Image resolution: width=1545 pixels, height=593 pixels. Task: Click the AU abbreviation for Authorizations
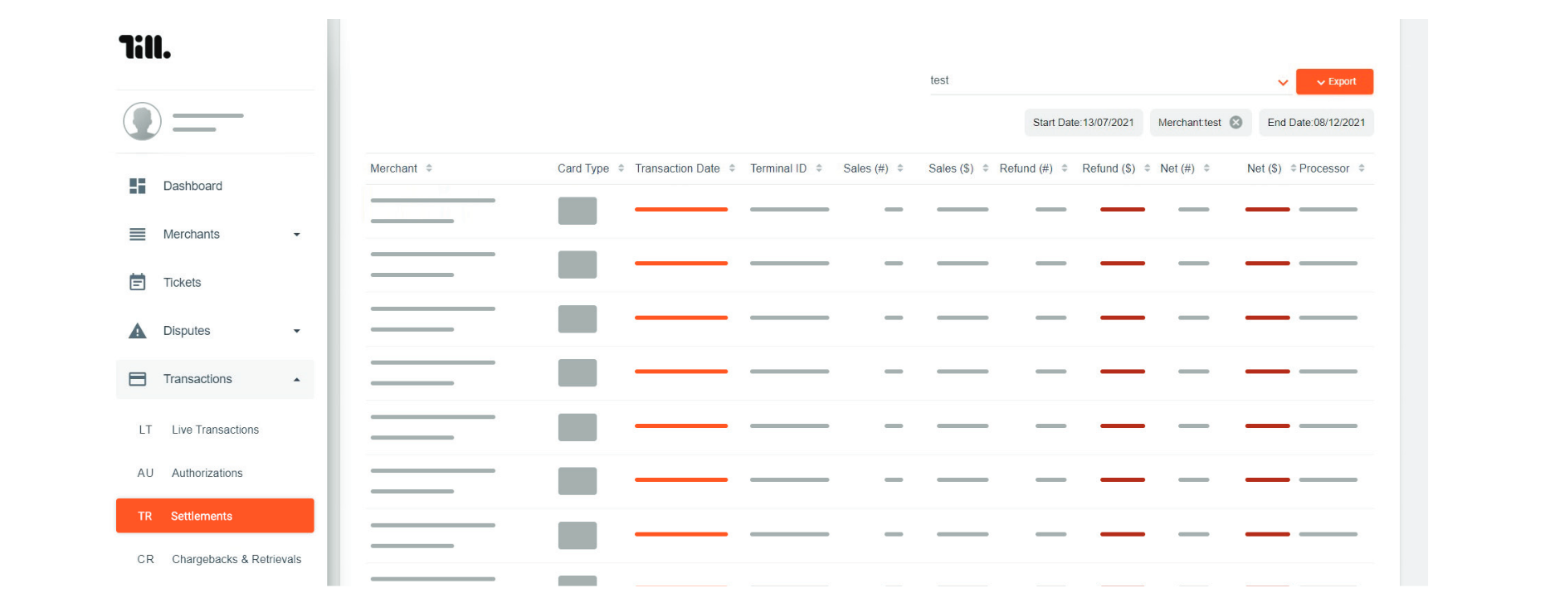pyautogui.click(x=145, y=473)
